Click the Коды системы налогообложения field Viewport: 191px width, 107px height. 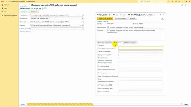pos(141,76)
